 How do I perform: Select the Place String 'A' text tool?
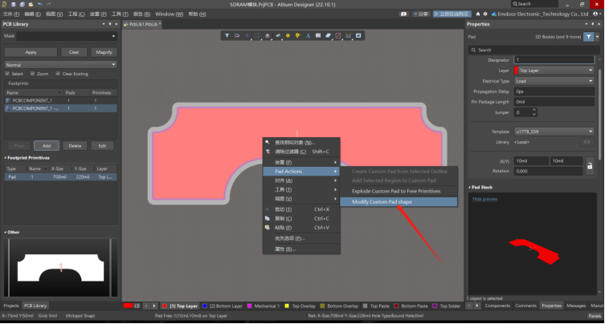[308, 36]
